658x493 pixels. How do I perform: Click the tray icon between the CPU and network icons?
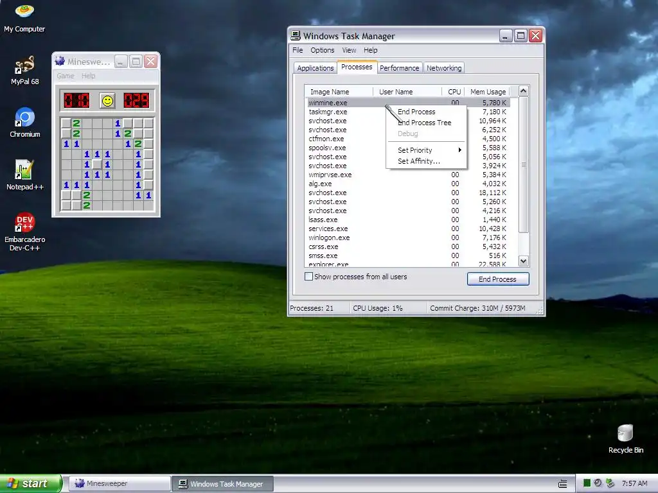(x=598, y=483)
